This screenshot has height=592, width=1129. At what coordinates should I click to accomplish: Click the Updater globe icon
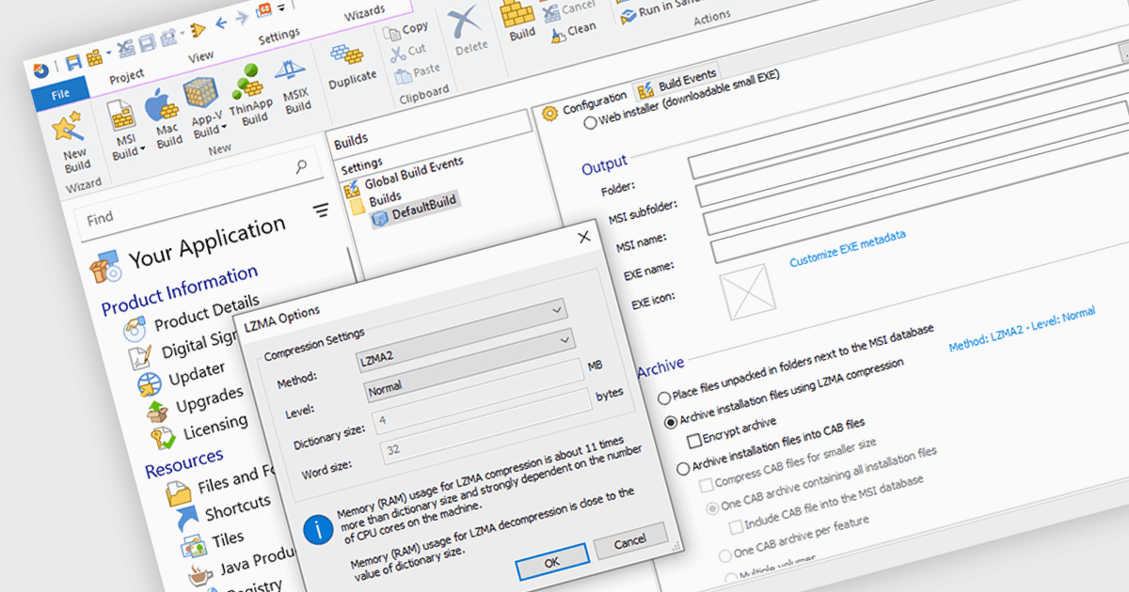(x=149, y=384)
